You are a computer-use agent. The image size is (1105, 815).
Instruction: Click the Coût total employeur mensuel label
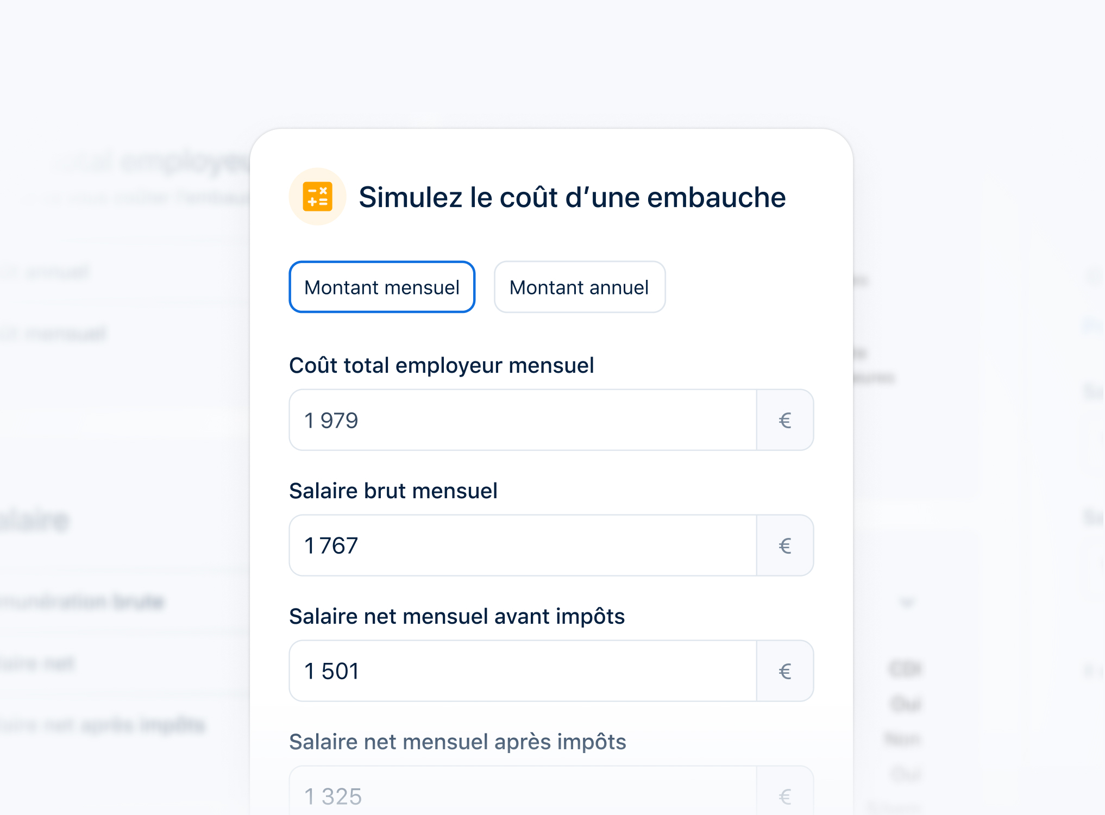pos(441,365)
